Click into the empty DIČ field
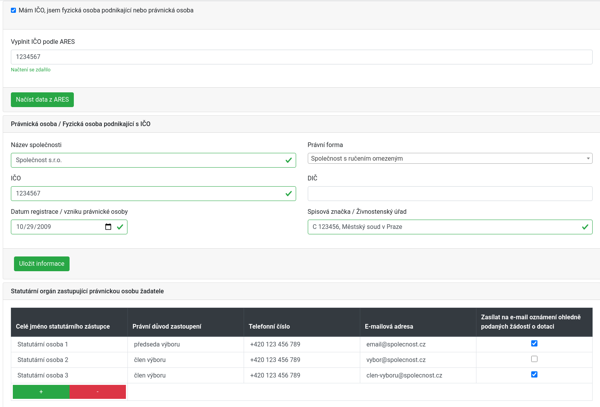Viewport: 600px width, 407px height. (450, 194)
